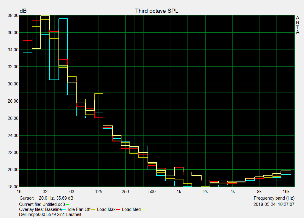Click the "Frequency band (Hz)" axis label
The width and height of the screenshot is (304, 218).
click(274, 198)
